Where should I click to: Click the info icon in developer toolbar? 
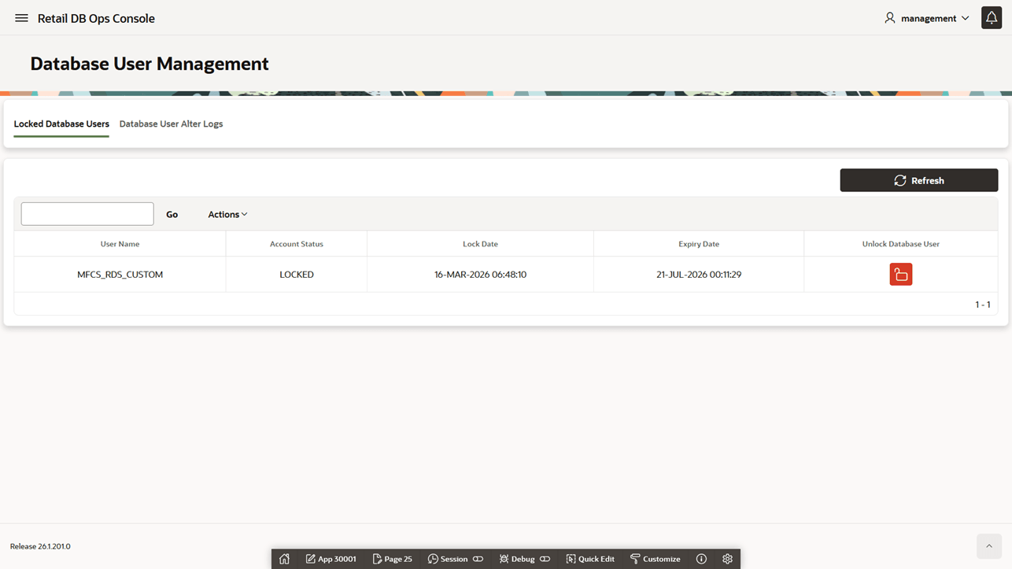coord(701,559)
